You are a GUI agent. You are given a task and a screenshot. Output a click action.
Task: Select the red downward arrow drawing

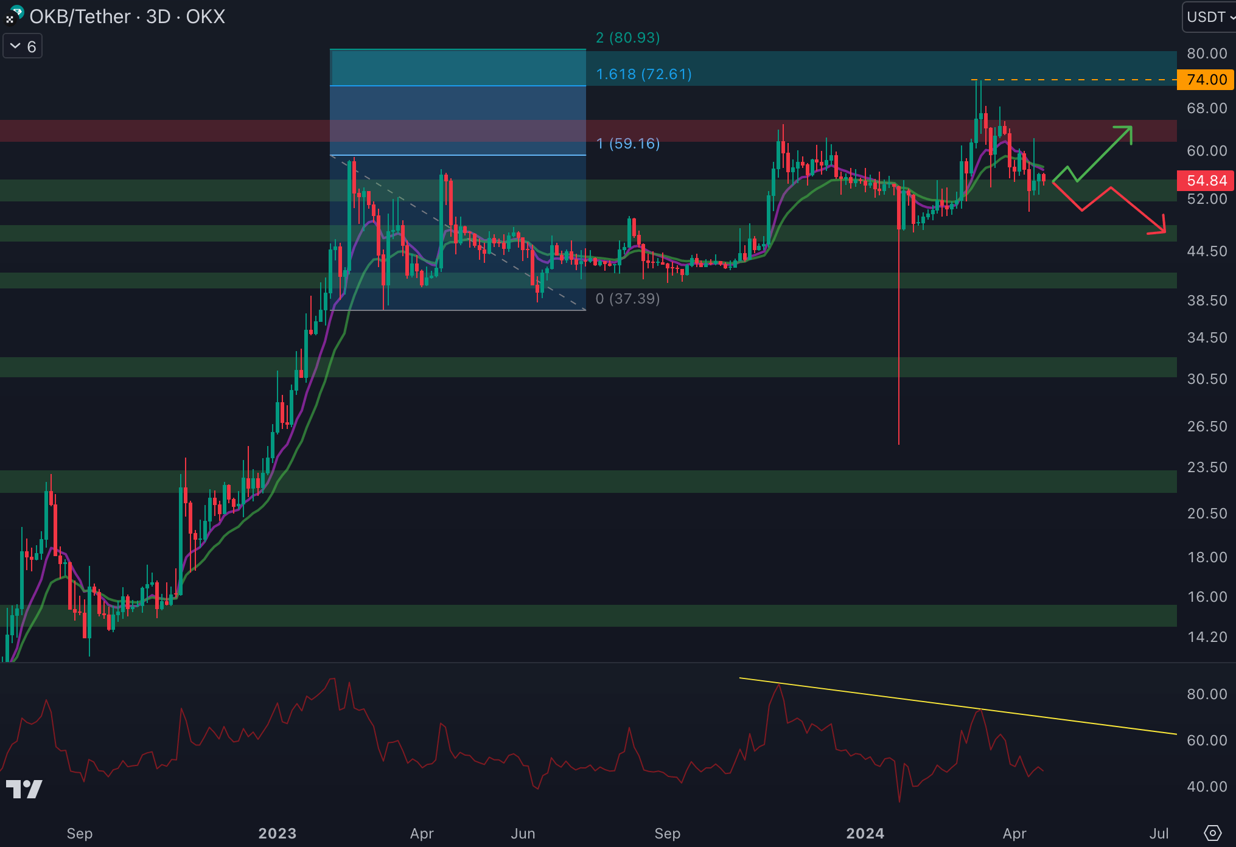click(x=1137, y=211)
